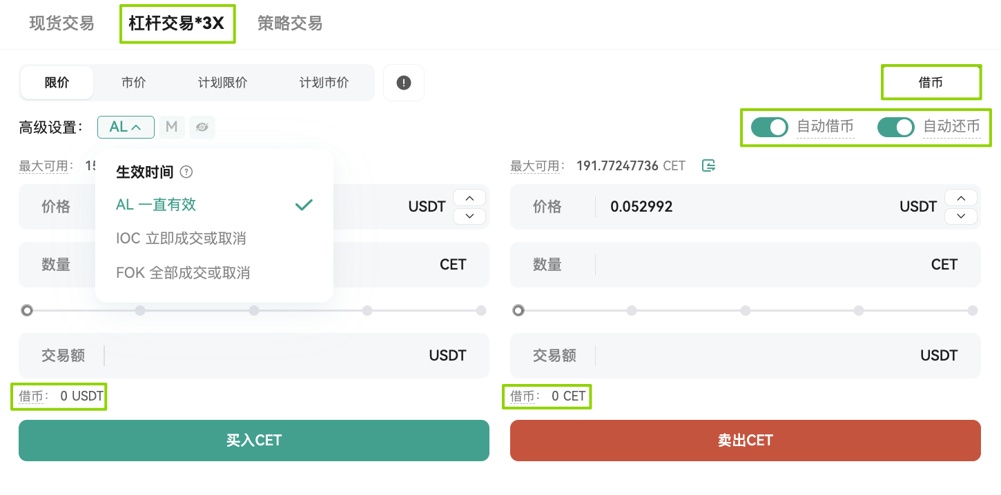This screenshot has height=495, width=1001.
Task: Click the crossed-eye icon to show amounts
Action: pos(202,127)
